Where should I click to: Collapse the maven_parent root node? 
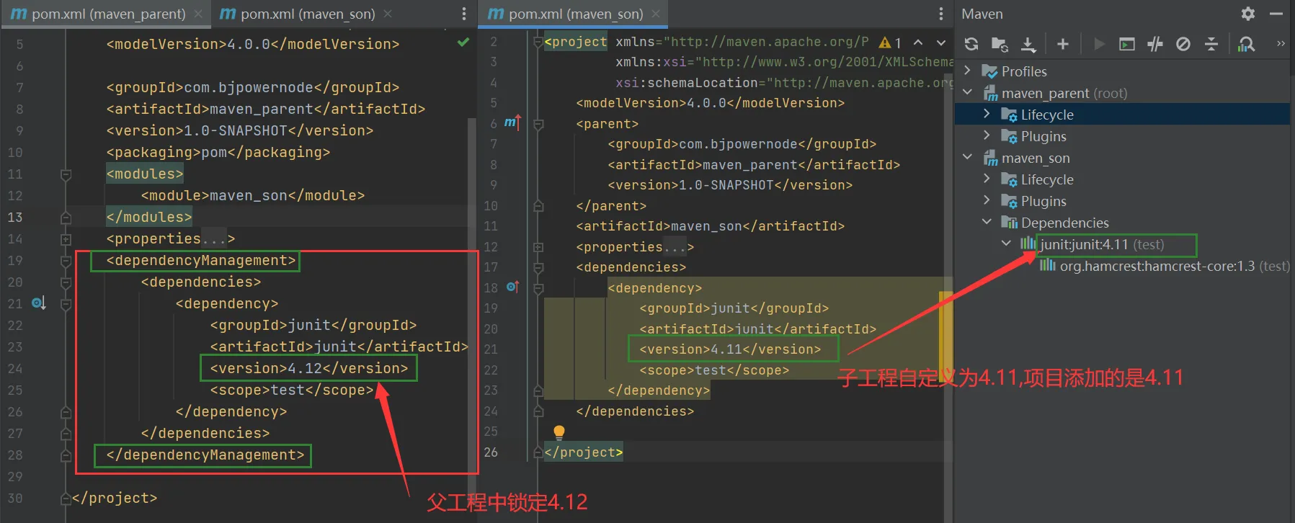(x=968, y=92)
